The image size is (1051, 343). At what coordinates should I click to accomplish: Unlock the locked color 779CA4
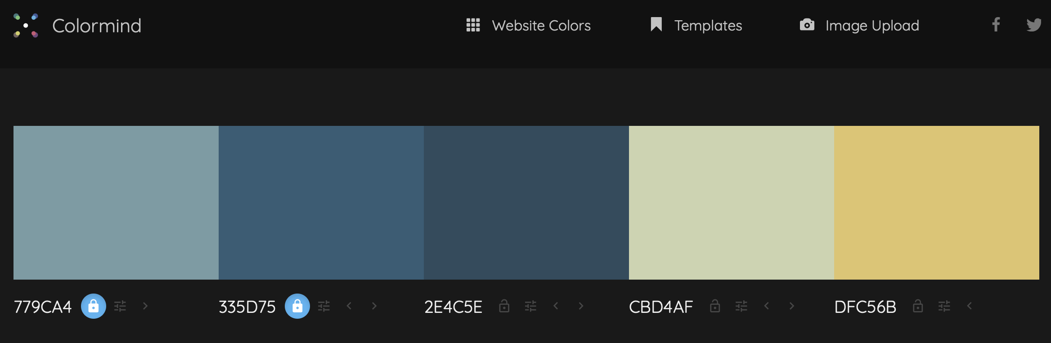[x=94, y=306]
